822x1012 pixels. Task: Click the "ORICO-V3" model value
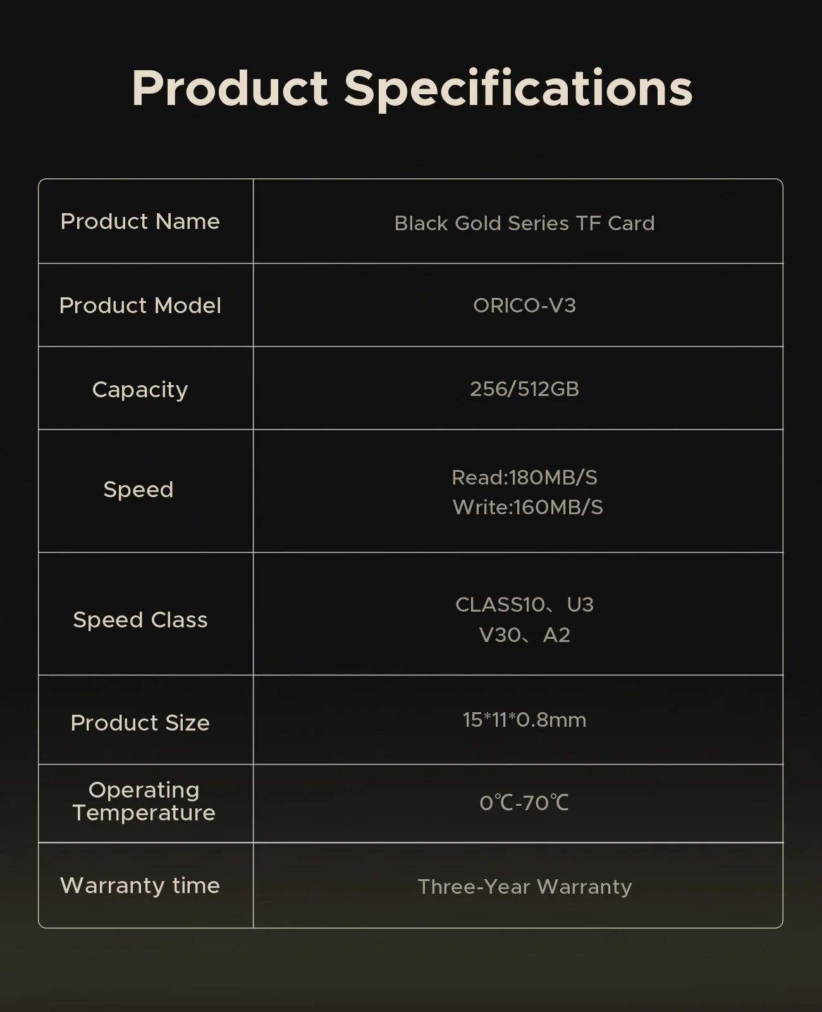pyautogui.click(x=524, y=305)
